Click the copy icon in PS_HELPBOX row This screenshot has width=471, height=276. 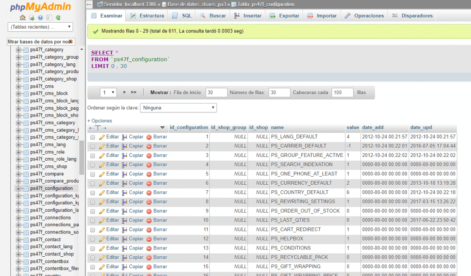click(124, 239)
